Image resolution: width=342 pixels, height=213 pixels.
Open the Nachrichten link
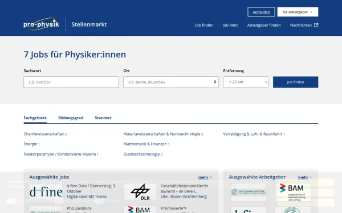[x=301, y=25]
